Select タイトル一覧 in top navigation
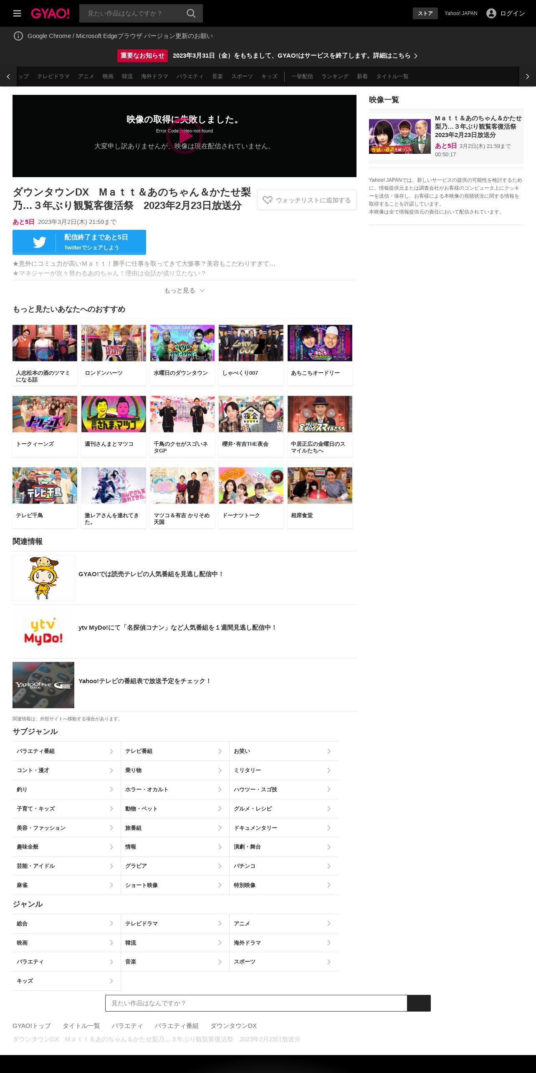 (x=392, y=76)
